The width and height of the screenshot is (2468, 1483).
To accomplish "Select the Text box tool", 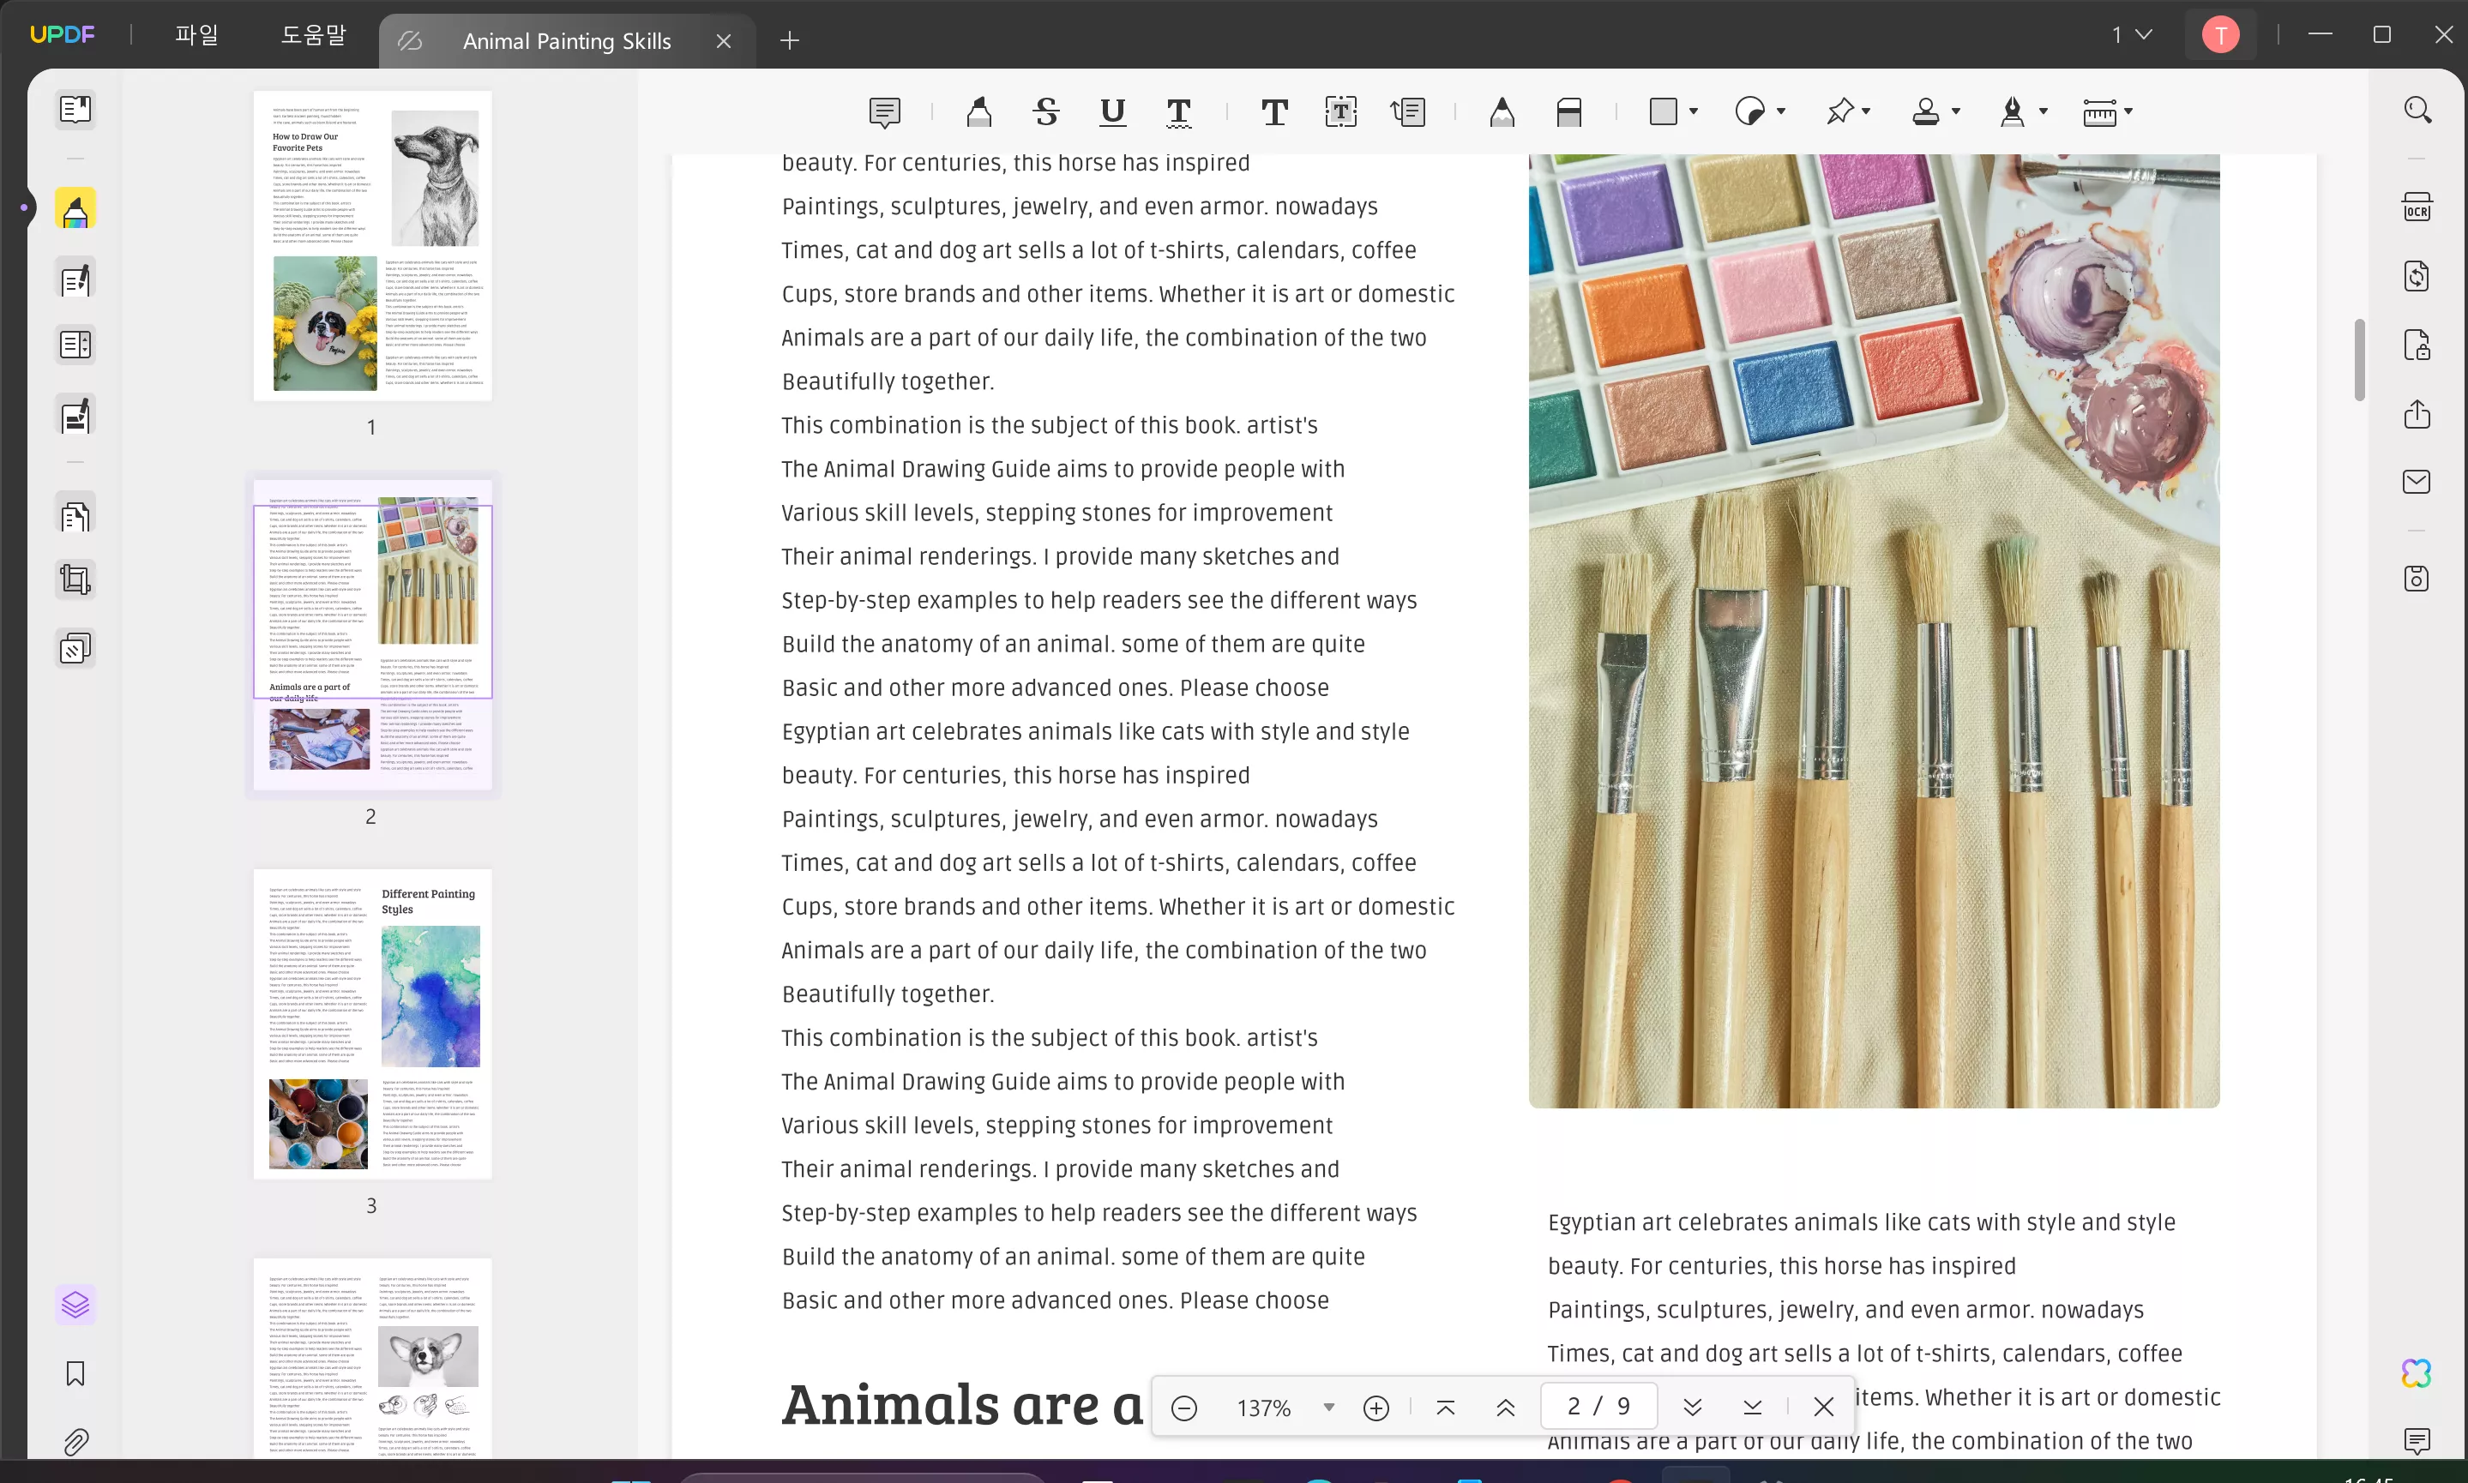I will [x=1340, y=112].
